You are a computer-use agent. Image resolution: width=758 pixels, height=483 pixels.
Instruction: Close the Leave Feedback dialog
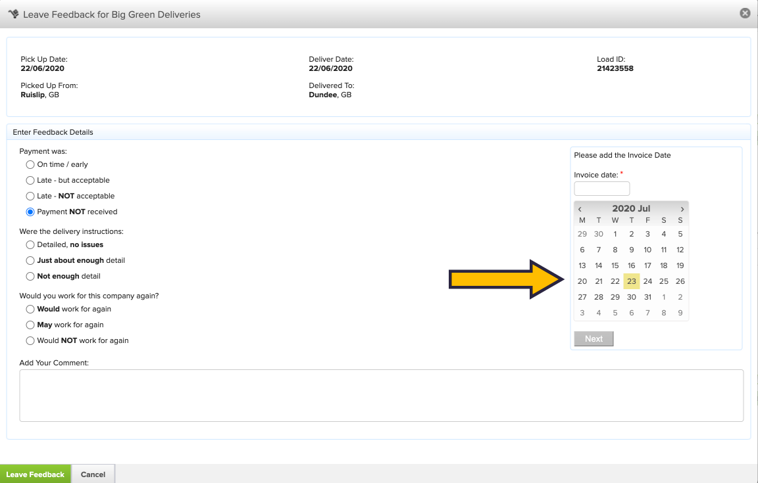(x=745, y=13)
